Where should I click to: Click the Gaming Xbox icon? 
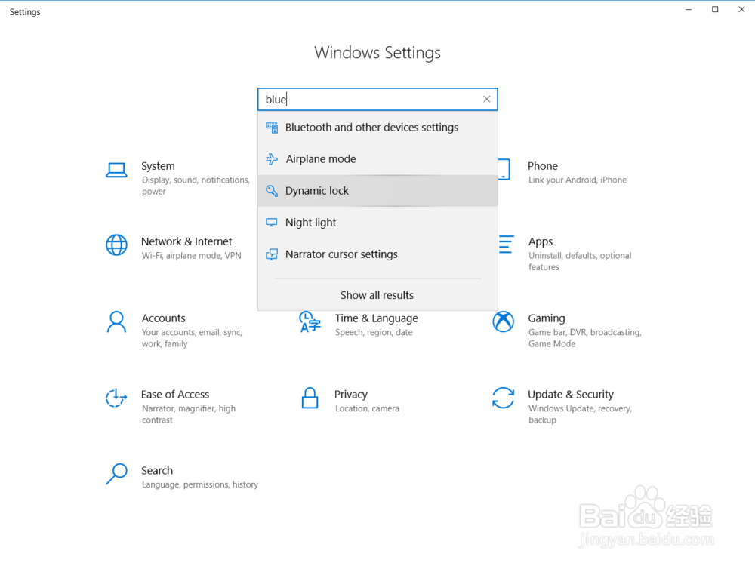click(503, 321)
